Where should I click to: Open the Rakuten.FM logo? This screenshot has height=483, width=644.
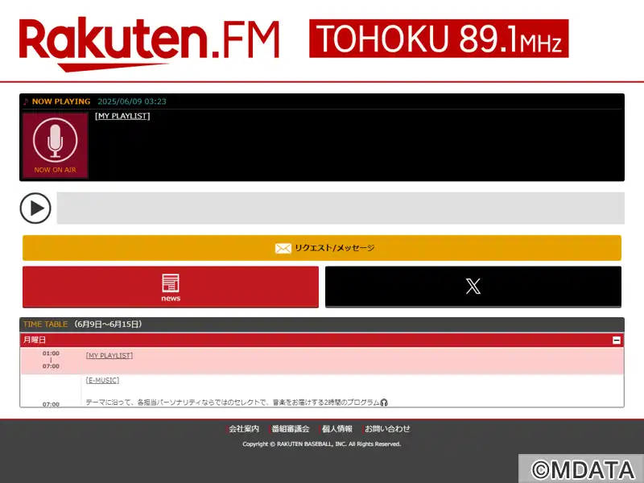click(x=149, y=44)
